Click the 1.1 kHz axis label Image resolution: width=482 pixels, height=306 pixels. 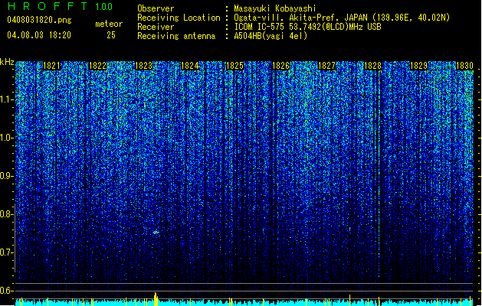(x=7, y=99)
